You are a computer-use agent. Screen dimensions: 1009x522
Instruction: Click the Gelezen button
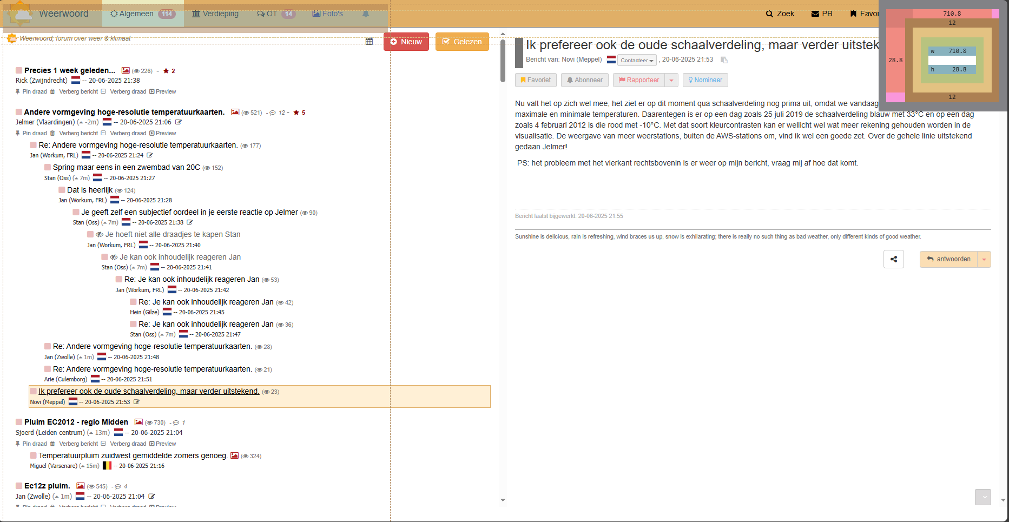pyautogui.click(x=462, y=42)
